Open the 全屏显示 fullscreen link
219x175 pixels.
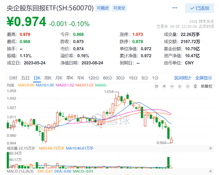click(203, 78)
